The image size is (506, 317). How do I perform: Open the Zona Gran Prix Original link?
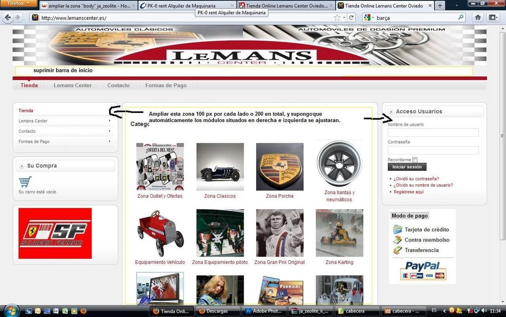coord(280,262)
